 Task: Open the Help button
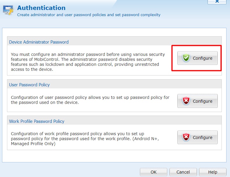212,172
